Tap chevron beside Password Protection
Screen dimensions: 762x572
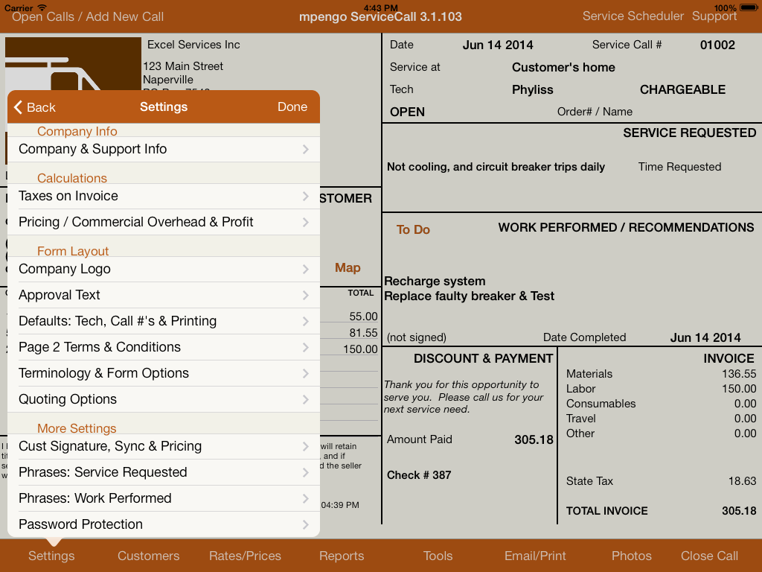coord(306,524)
